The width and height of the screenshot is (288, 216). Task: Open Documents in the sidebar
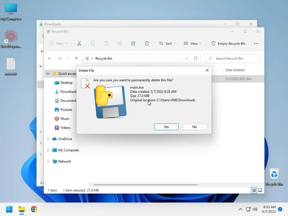pos(66,101)
